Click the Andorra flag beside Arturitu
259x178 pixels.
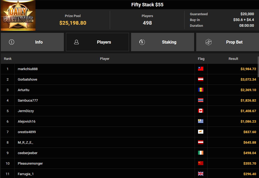201,90
